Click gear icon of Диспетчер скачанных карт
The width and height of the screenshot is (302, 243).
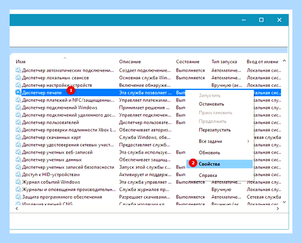[x=18, y=138]
